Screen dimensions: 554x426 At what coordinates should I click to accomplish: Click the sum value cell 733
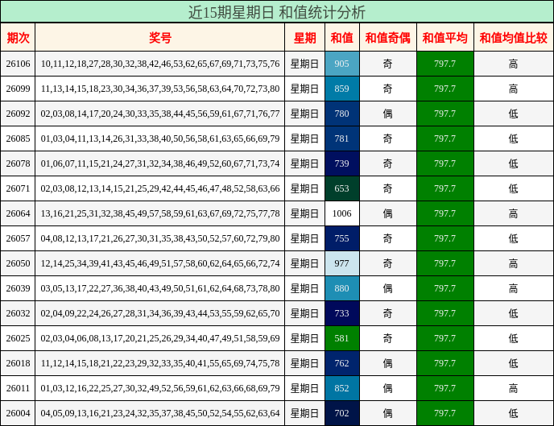pyautogui.click(x=342, y=313)
